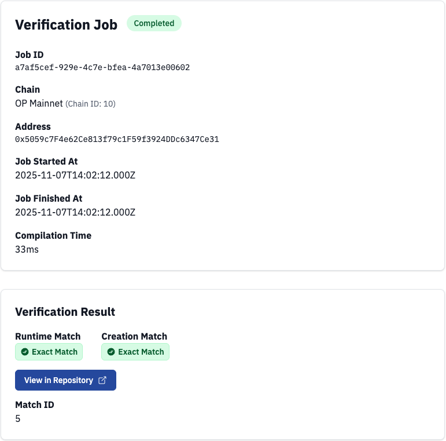Click the Verification Job heading

tap(66, 24)
